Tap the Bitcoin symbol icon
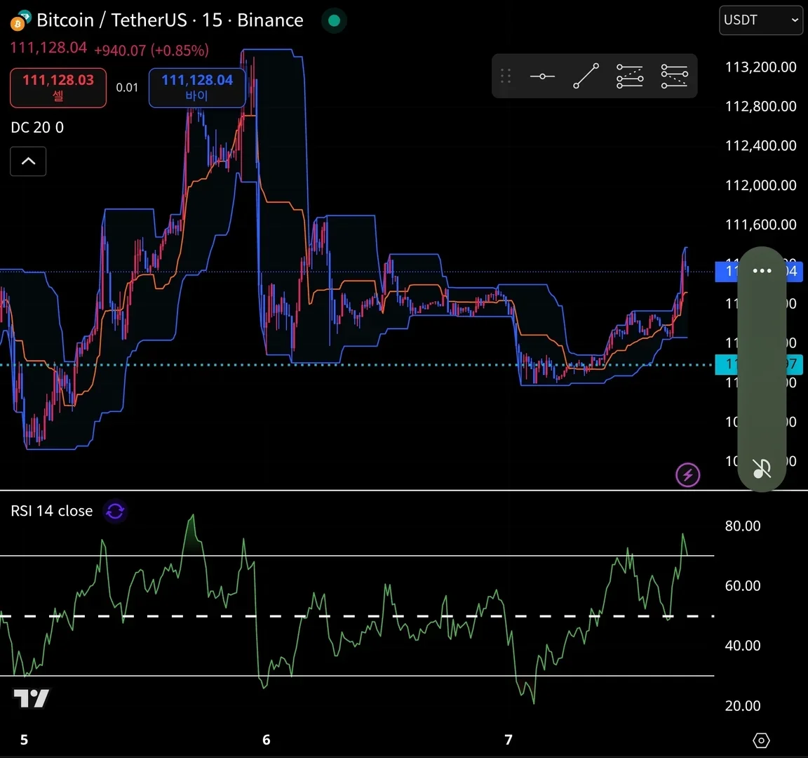Screen dimensions: 808x758 20,20
